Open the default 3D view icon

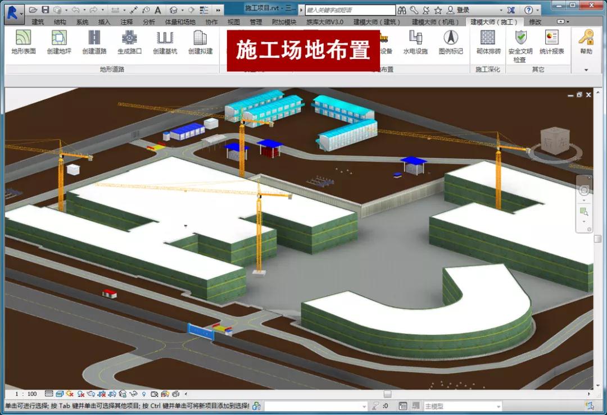click(x=174, y=10)
